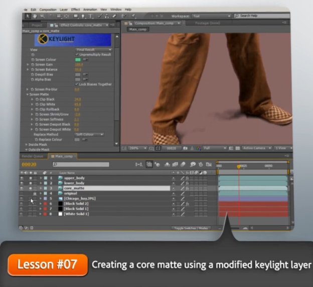Select the Eraser tool

pos(114,16)
